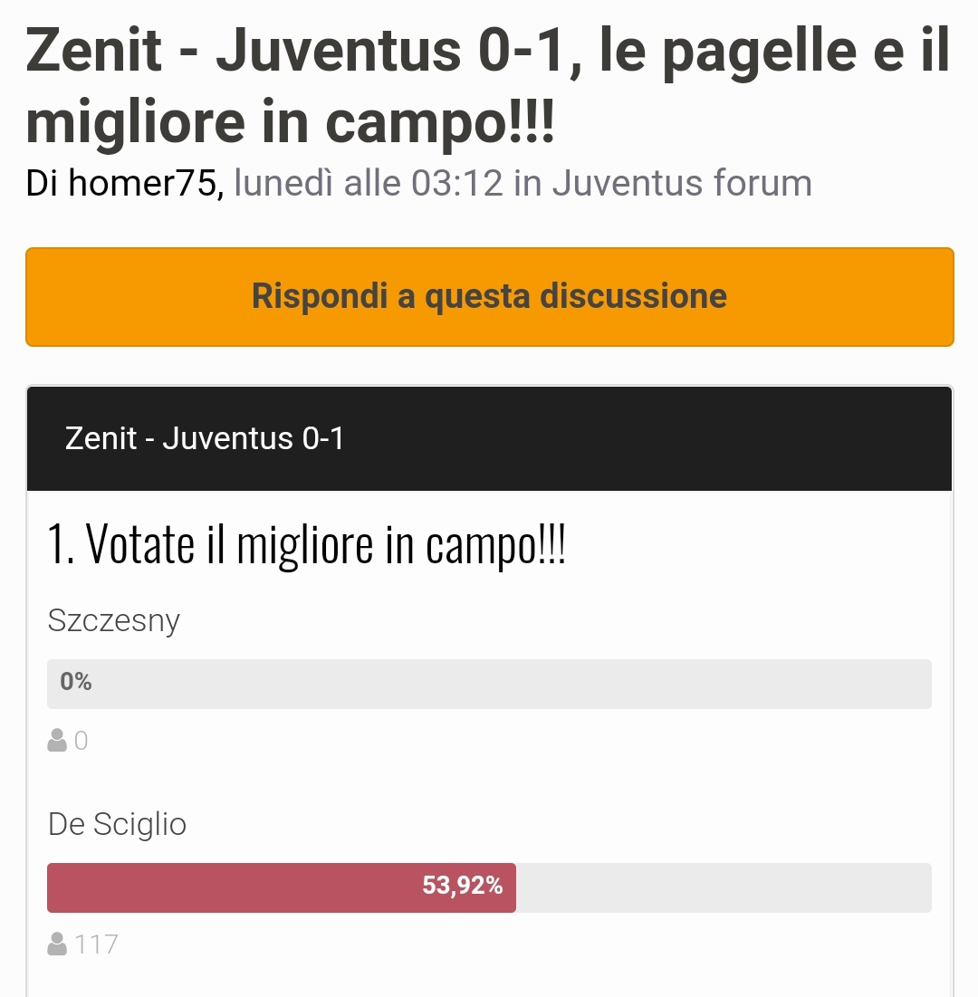Screen dimensions: 978x997
Task: Click the question Votate il migliore in campo
Action: coord(306,545)
